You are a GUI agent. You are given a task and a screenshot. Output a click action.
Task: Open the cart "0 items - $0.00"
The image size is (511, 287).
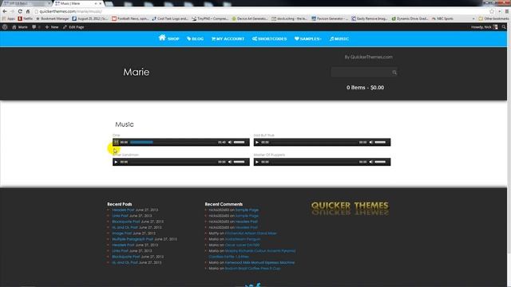[x=365, y=88]
